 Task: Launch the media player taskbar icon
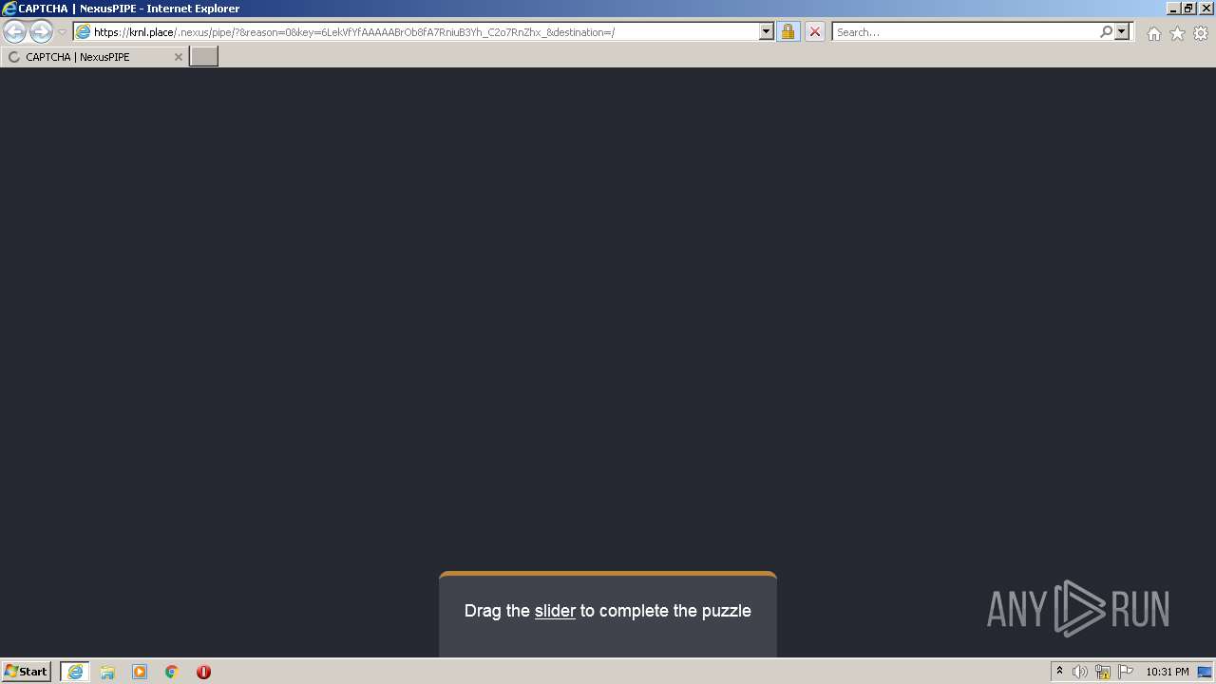[x=140, y=672]
